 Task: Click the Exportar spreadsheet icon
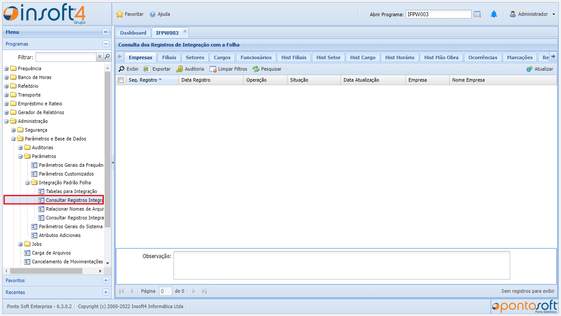point(147,69)
